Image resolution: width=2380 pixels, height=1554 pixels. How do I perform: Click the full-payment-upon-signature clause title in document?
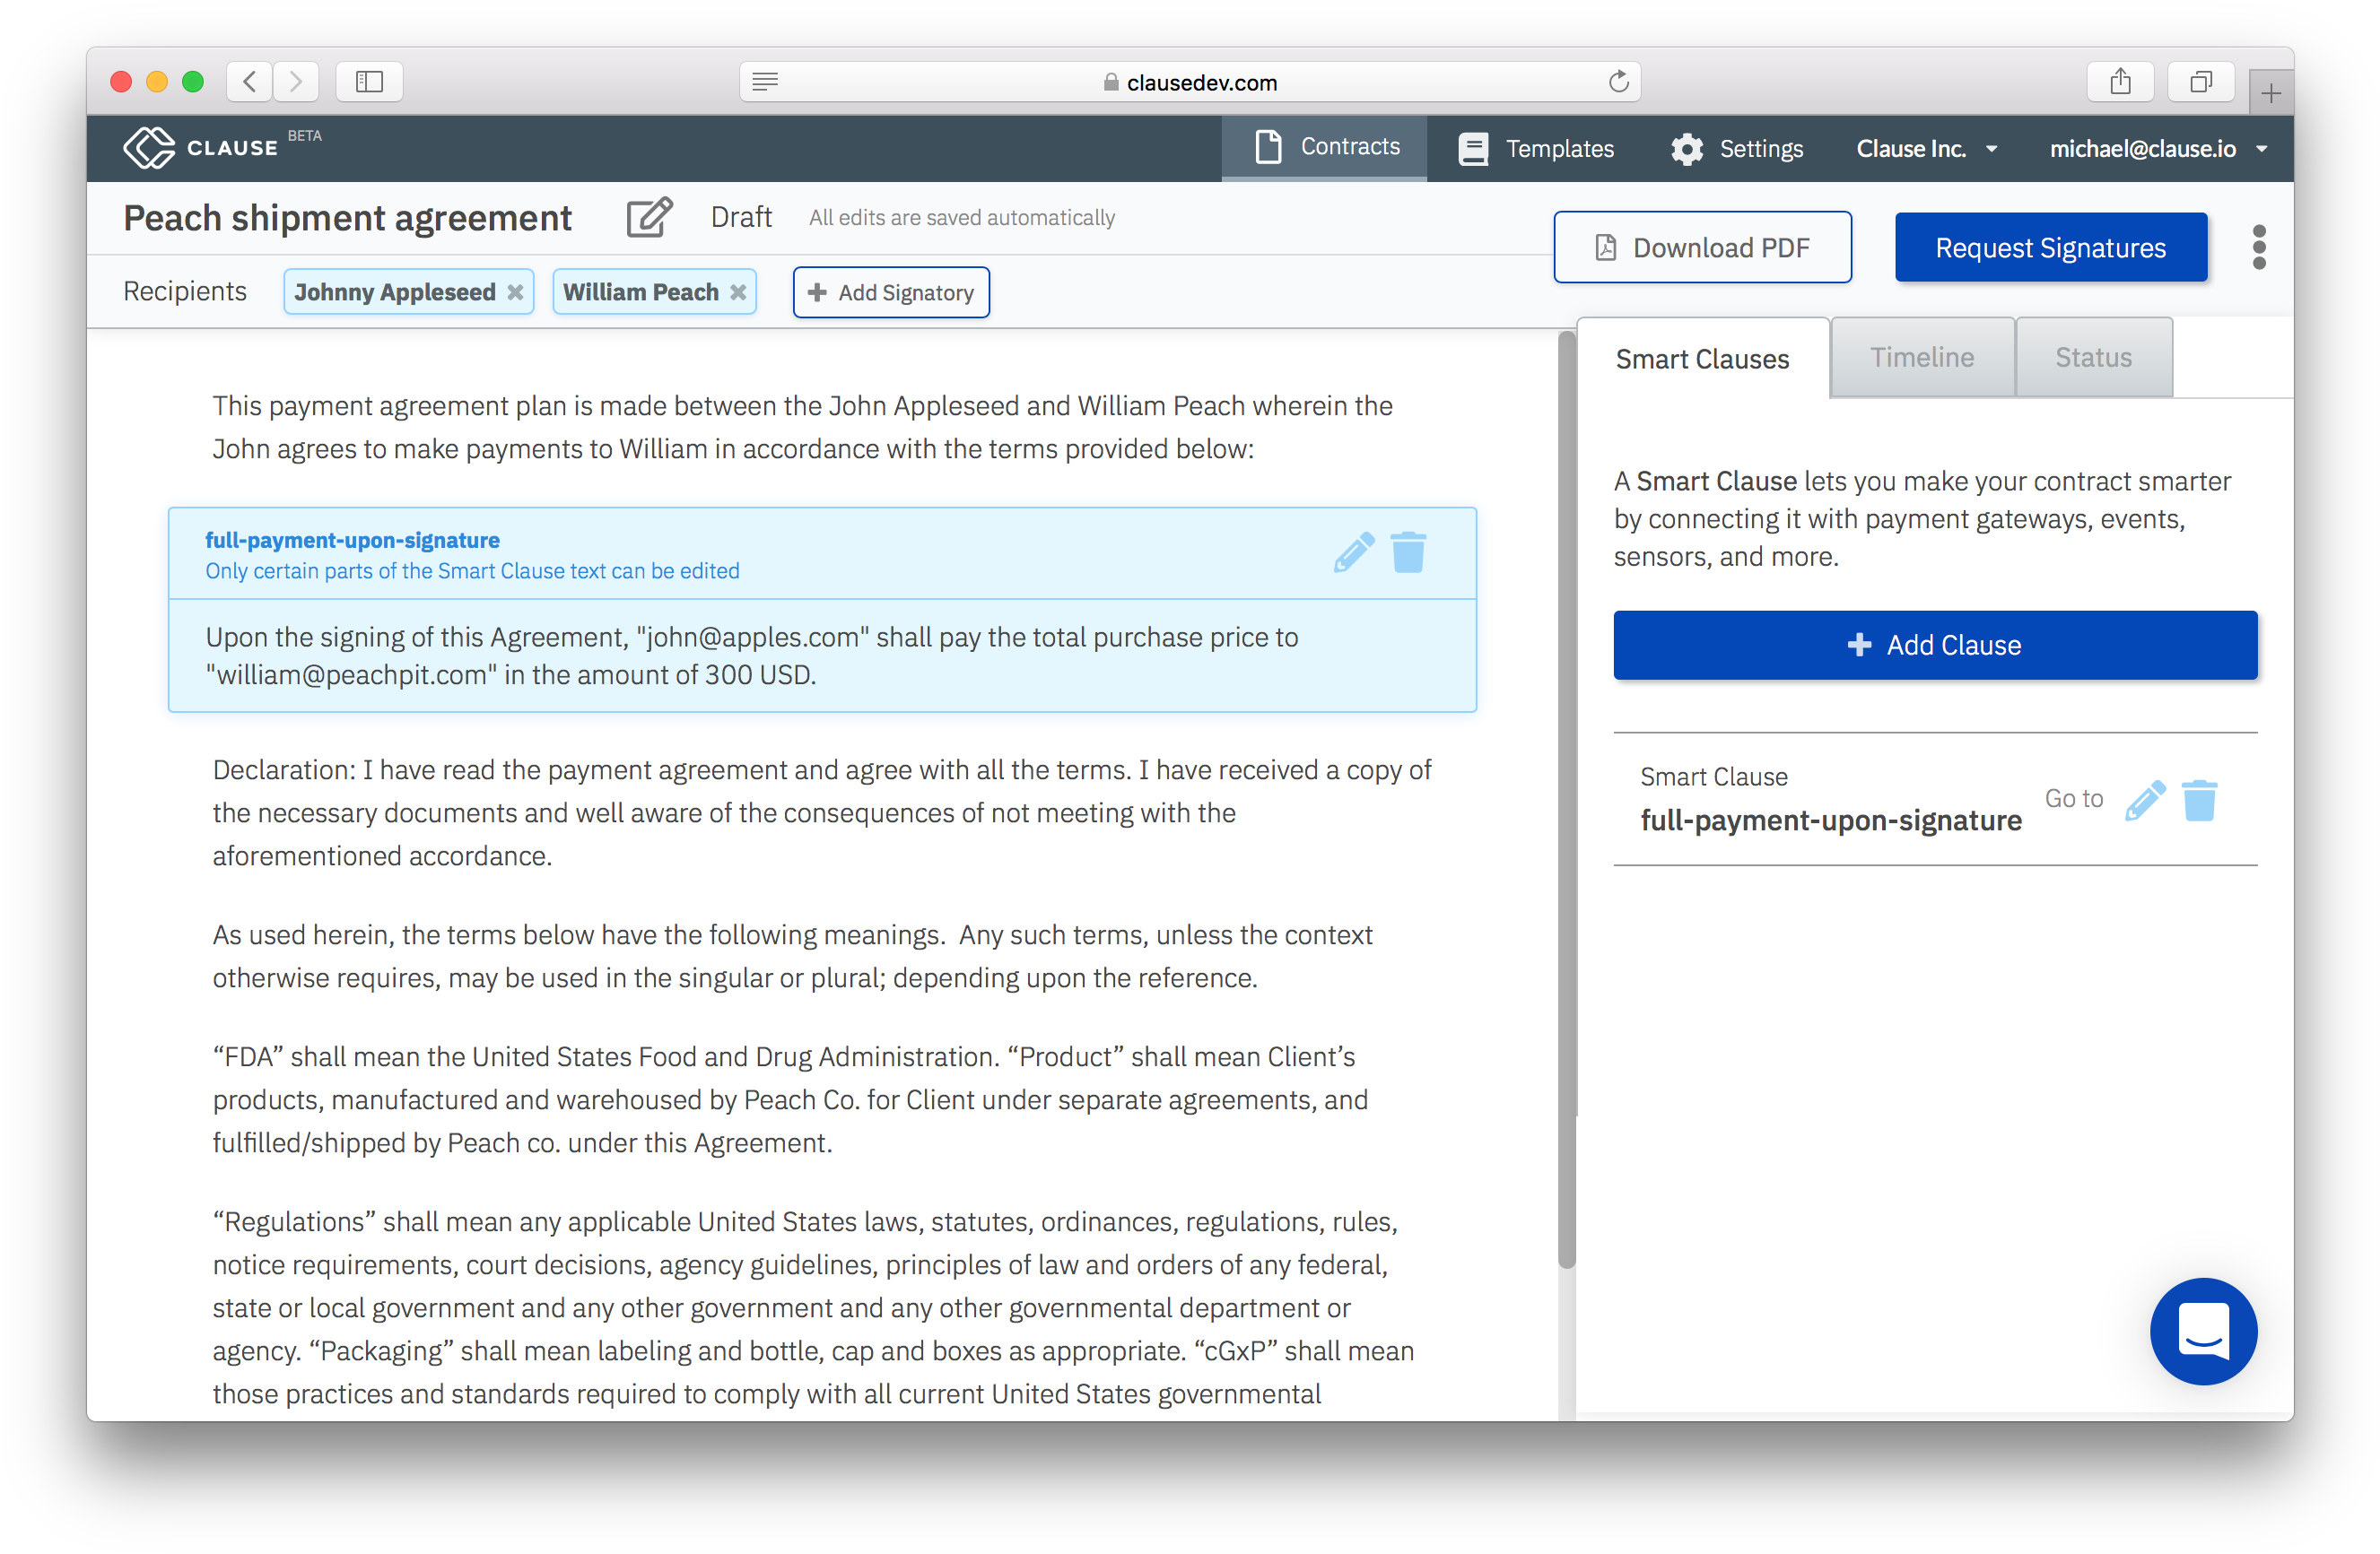352,540
